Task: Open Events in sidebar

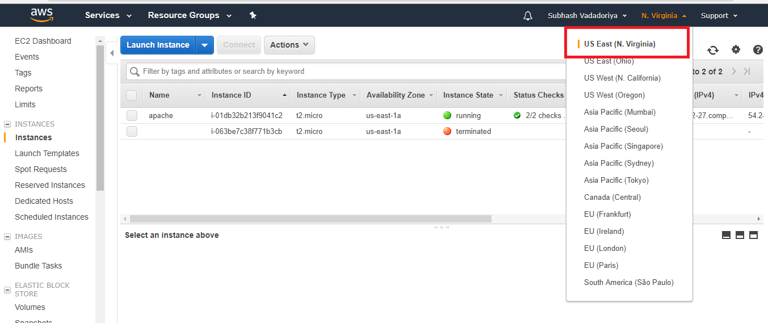Action: [27, 57]
